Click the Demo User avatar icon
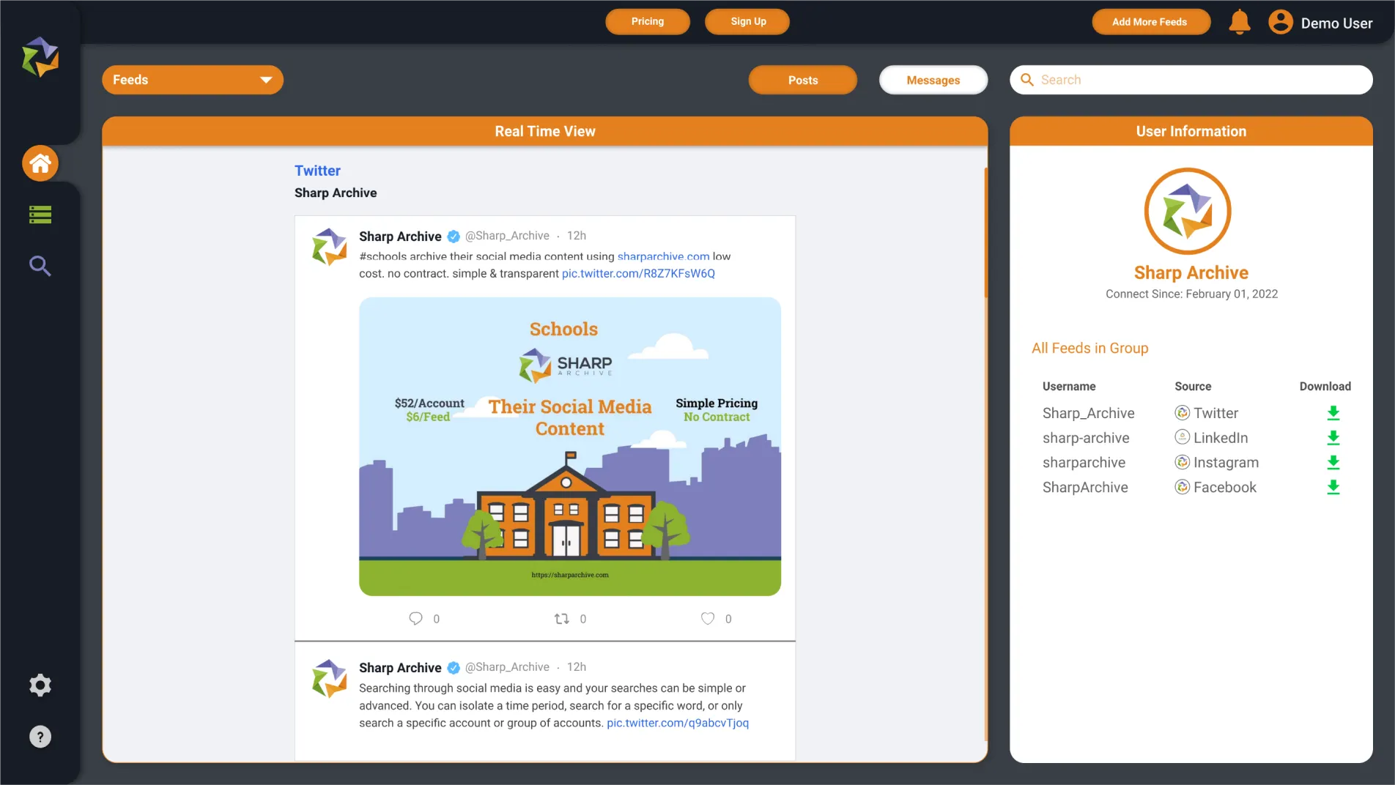The width and height of the screenshot is (1395, 785). 1281,22
